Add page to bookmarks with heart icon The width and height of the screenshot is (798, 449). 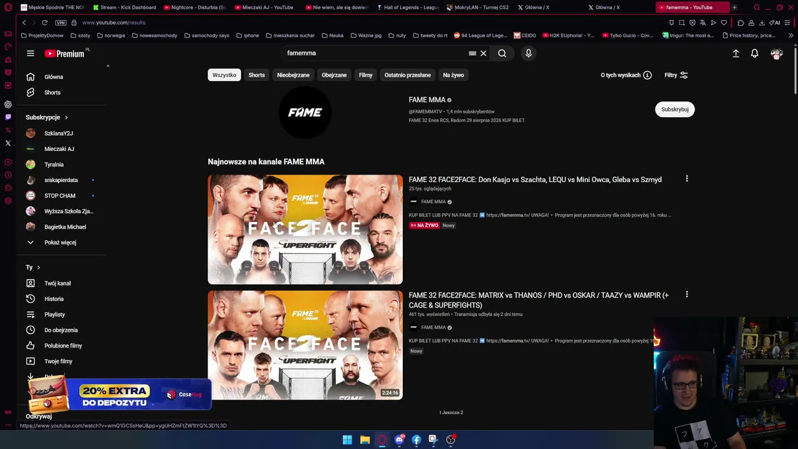(724, 23)
